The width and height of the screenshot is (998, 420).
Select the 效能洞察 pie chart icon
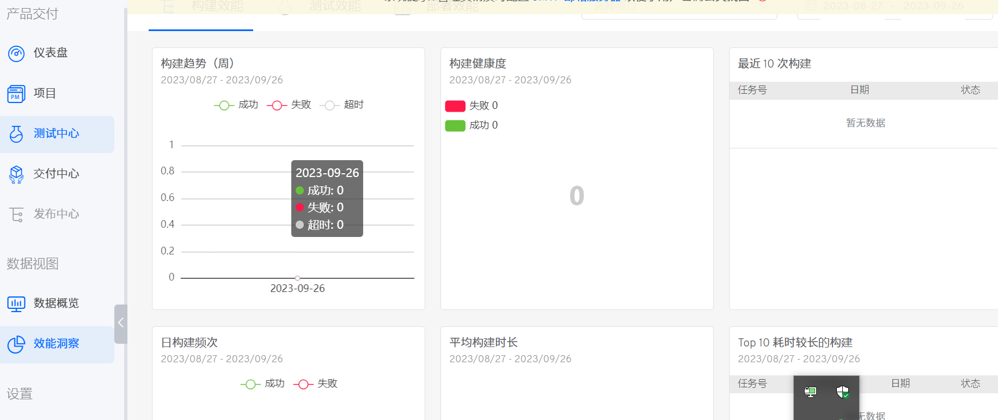pyautogui.click(x=16, y=344)
